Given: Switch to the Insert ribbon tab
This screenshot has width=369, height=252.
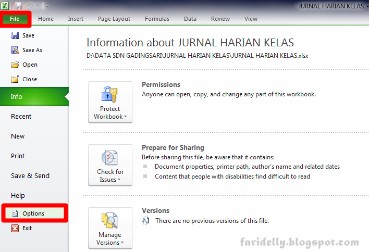Looking at the screenshot, I should coord(76,19).
